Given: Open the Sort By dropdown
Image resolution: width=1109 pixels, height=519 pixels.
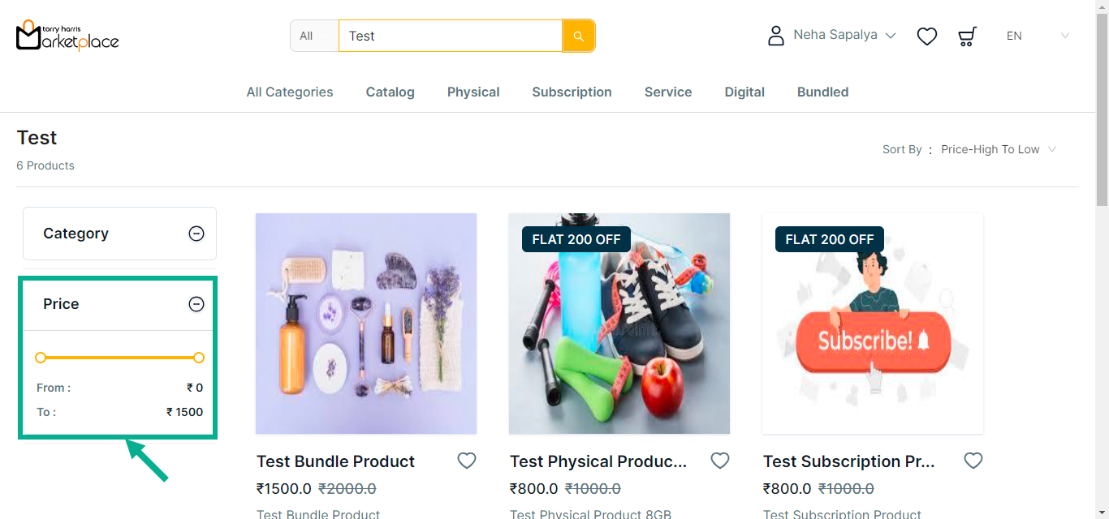Looking at the screenshot, I should 999,149.
